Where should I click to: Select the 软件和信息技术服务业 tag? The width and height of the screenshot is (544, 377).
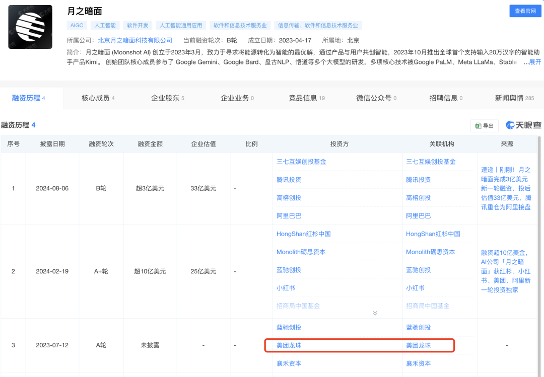click(240, 25)
